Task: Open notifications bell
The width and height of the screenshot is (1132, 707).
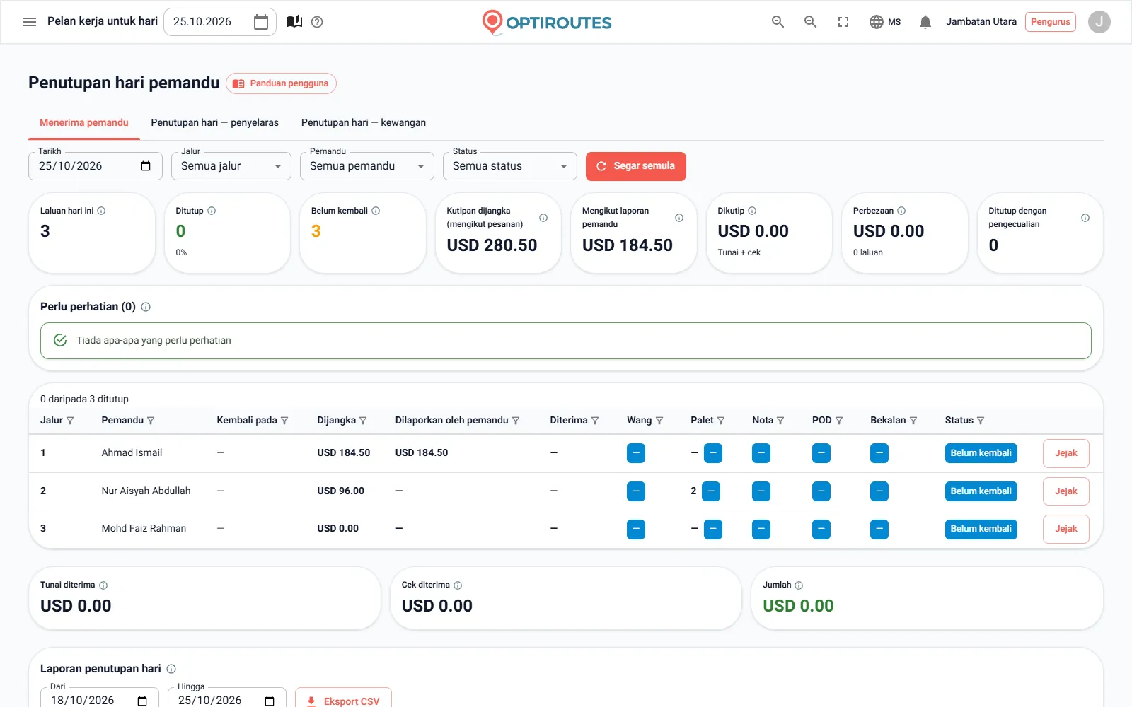Action: (925, 22)
